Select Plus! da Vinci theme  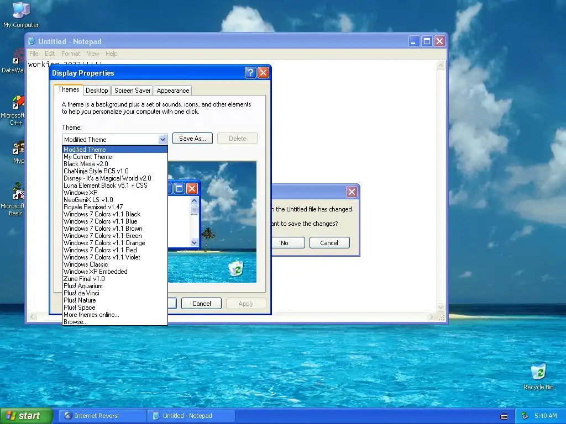tap(115, 293)
